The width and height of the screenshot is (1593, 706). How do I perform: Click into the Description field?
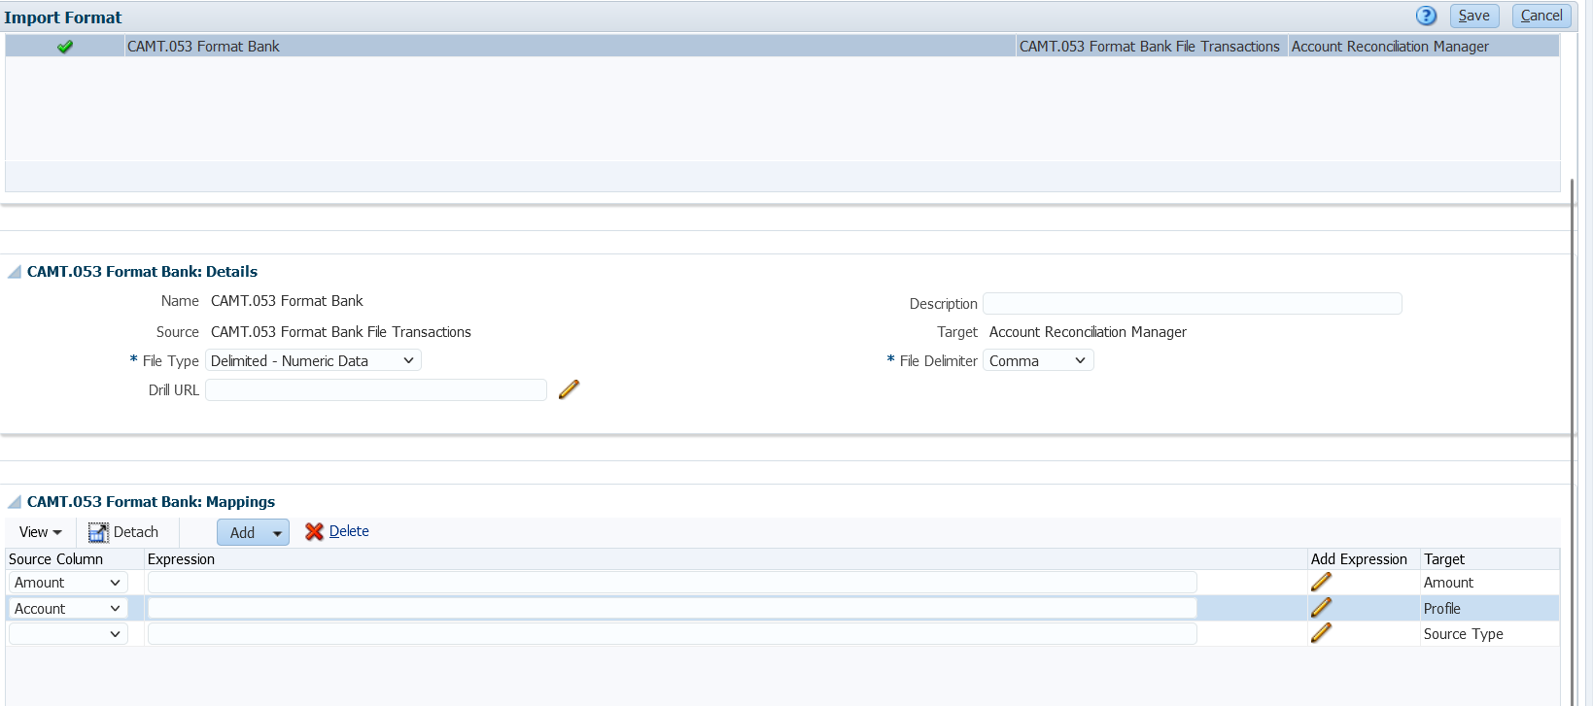coord(1193,304)
